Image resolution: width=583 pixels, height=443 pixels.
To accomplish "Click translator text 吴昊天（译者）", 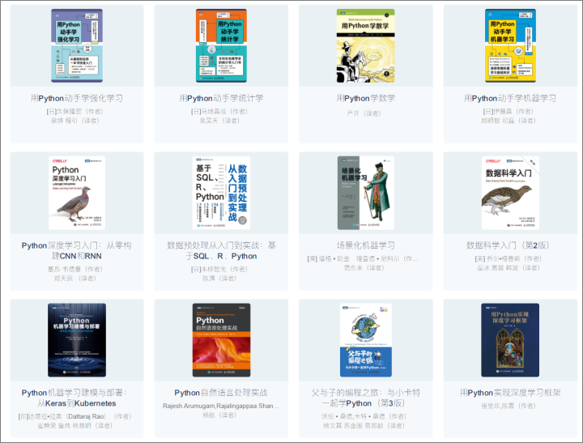I will pos(219,121).
